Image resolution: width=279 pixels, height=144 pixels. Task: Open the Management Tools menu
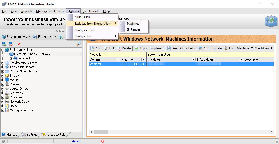click(50, 11)
